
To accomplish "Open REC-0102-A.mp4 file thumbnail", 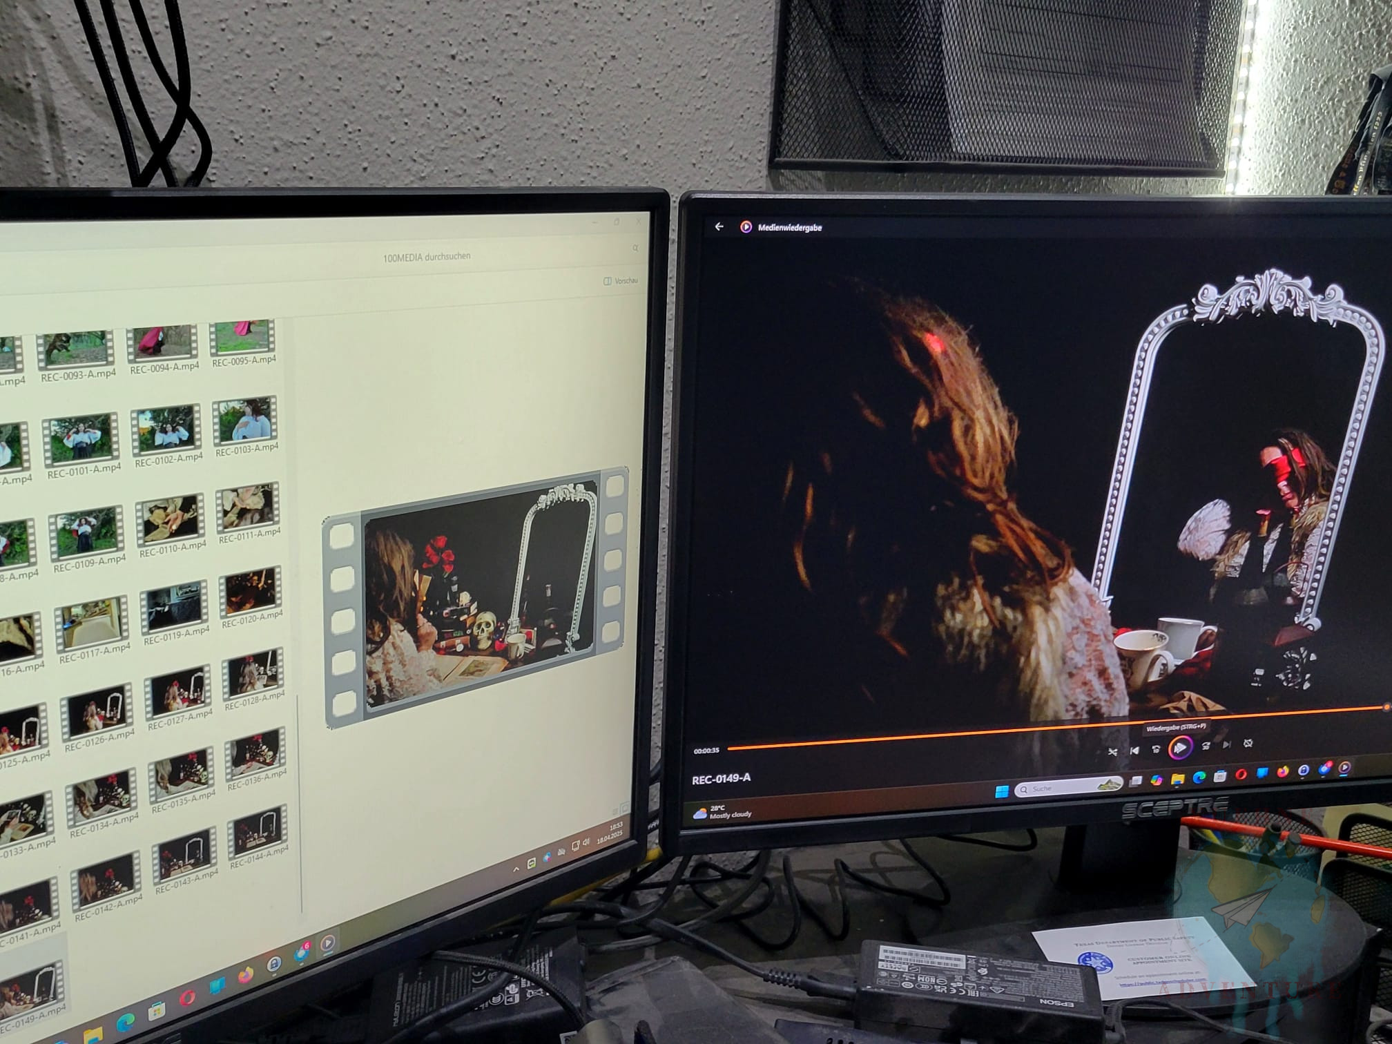I will click(165, 430).
